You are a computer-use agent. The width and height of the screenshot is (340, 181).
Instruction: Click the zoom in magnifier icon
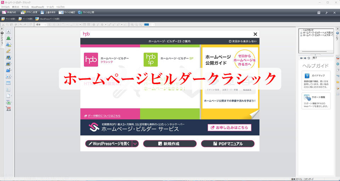132,25
